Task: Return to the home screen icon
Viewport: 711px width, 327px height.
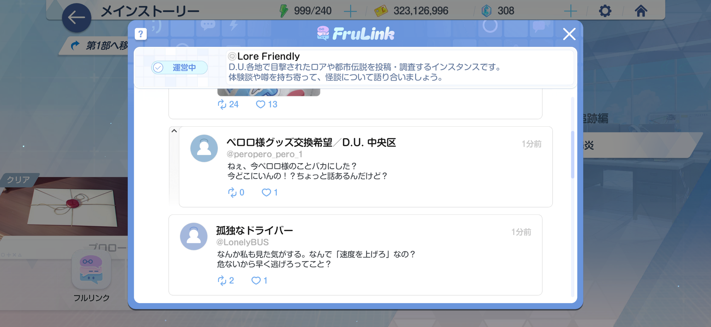Action: tap(640, 11)
